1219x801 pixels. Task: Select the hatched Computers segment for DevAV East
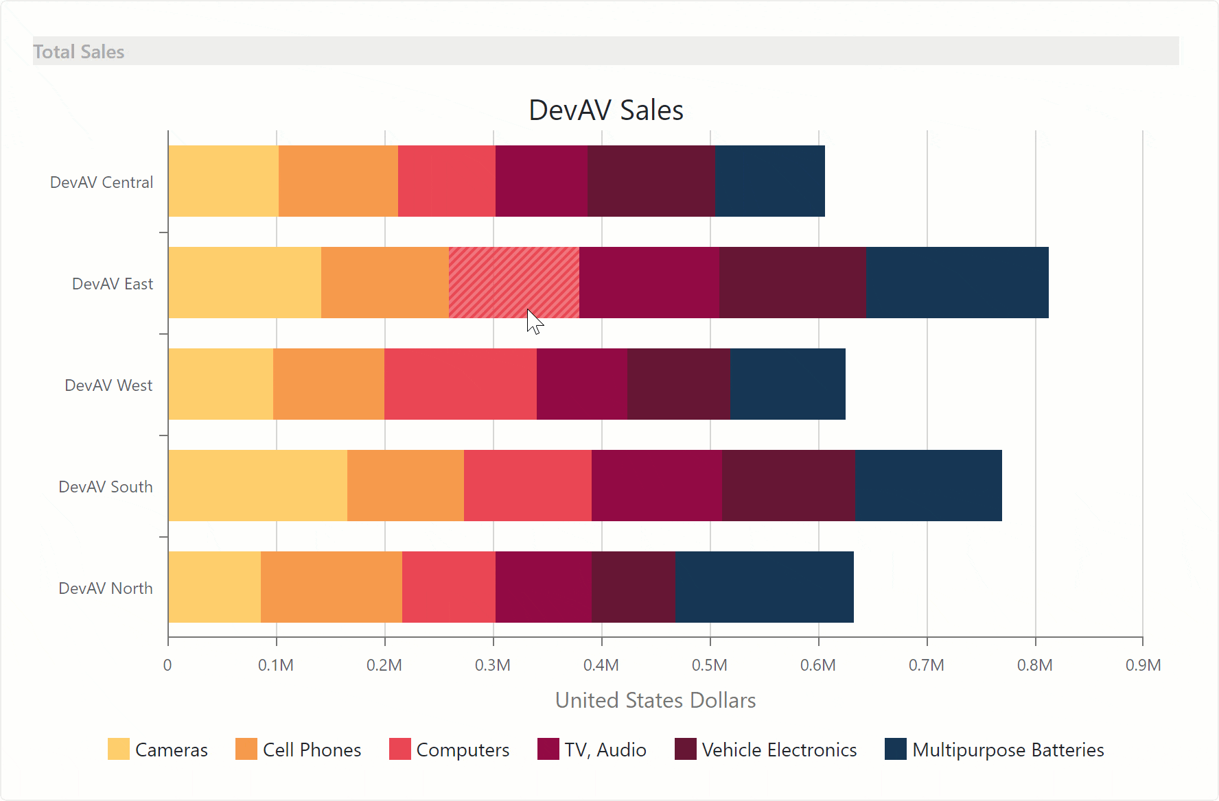514,282
